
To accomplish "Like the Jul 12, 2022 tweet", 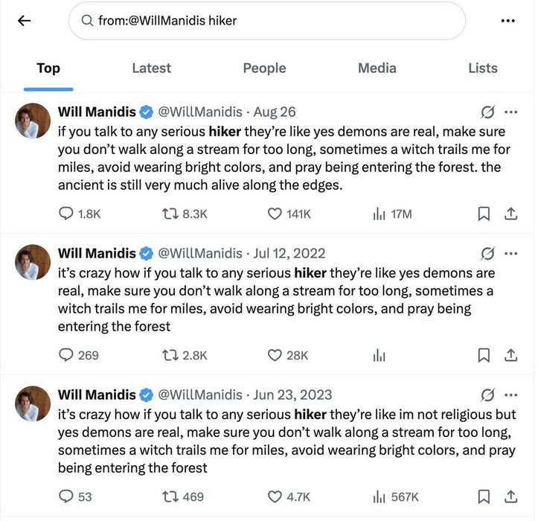I will click(275, 355).
